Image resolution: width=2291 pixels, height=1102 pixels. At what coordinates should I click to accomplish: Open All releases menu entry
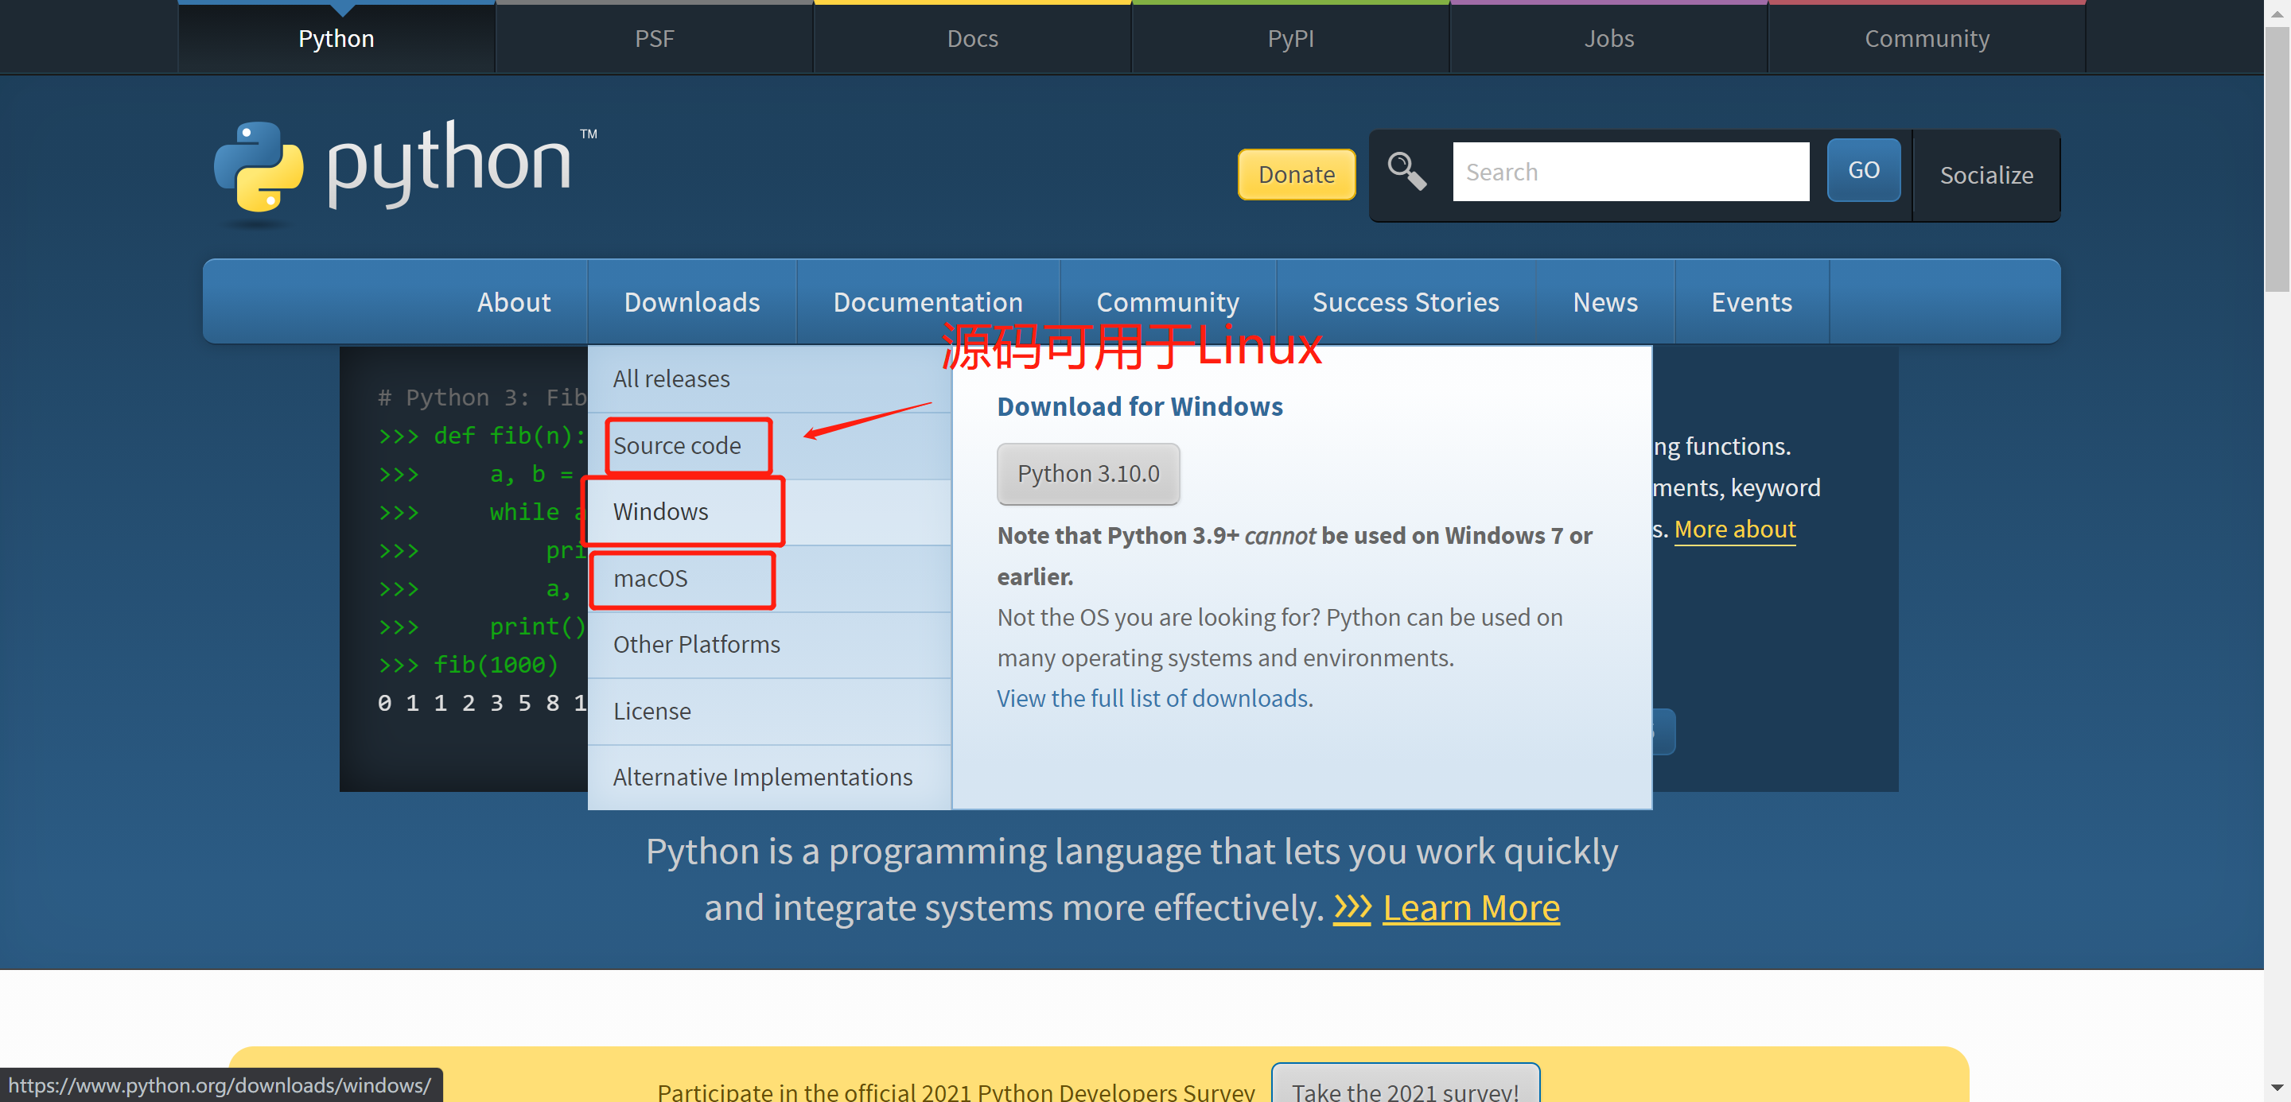coord(671,378)
